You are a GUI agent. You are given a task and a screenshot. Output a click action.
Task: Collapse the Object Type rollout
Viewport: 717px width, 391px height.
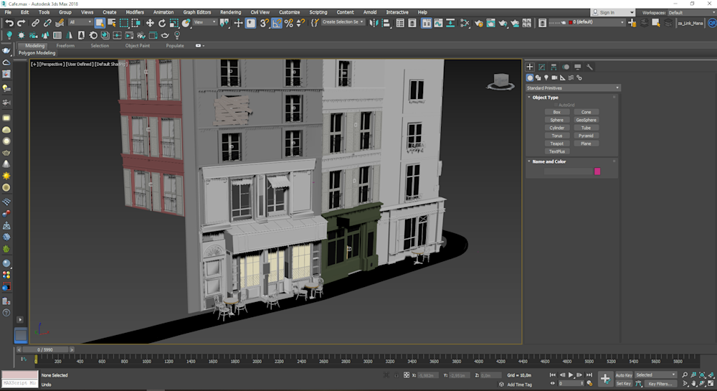[x=545, y=98]
